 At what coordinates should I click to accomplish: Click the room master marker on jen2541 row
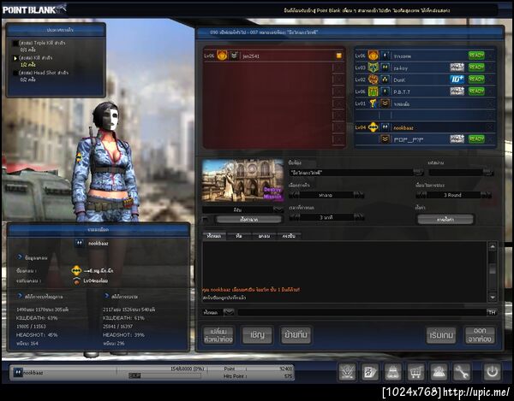pyautogui.click(x=339, y=56)
